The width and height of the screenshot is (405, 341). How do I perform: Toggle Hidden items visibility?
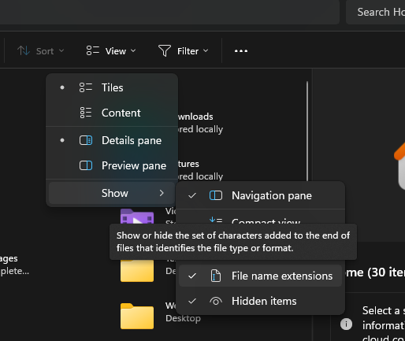pyautogui.click(x=260, y=301)
